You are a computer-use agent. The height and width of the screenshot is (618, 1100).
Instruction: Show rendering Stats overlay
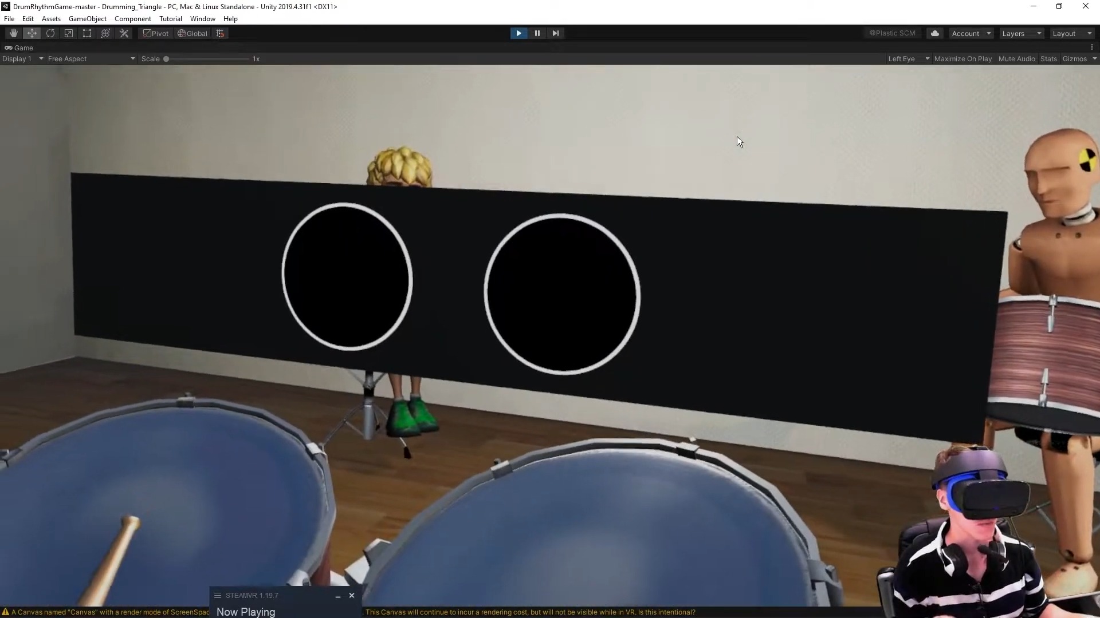click(1048, 58)
